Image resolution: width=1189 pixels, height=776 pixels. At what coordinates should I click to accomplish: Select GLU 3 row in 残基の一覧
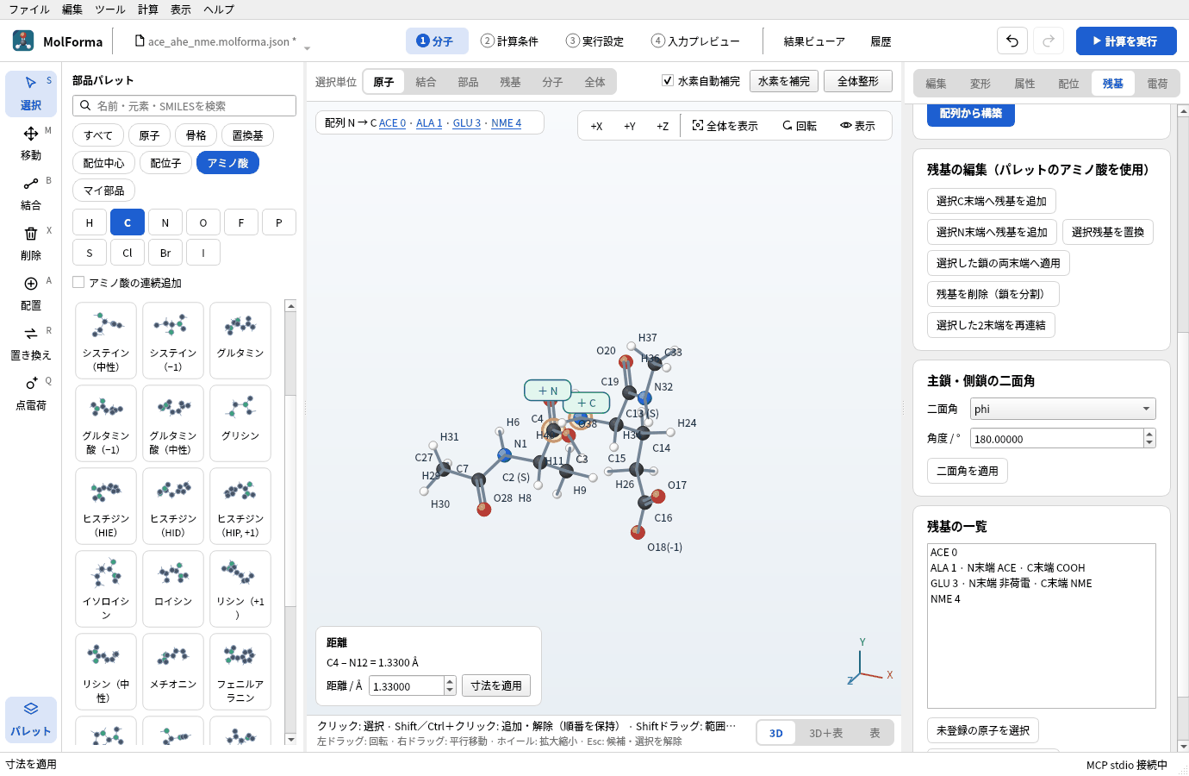coord(1041,583)
